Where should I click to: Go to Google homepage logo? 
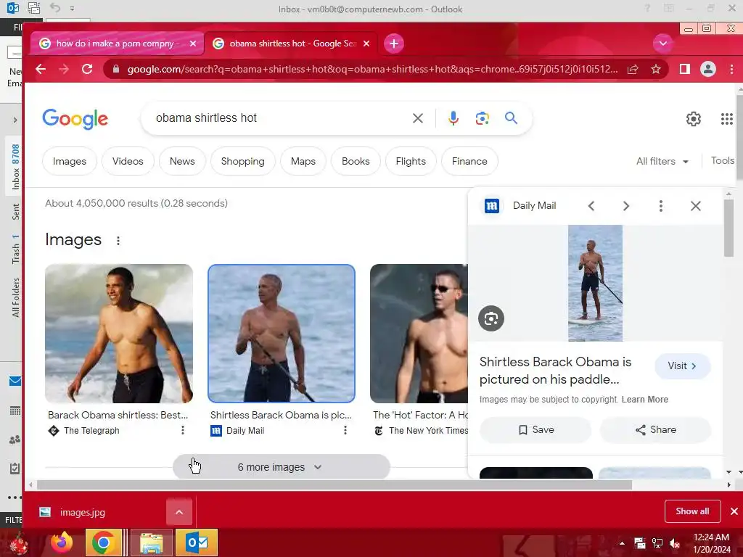click(x=75, y=118)
